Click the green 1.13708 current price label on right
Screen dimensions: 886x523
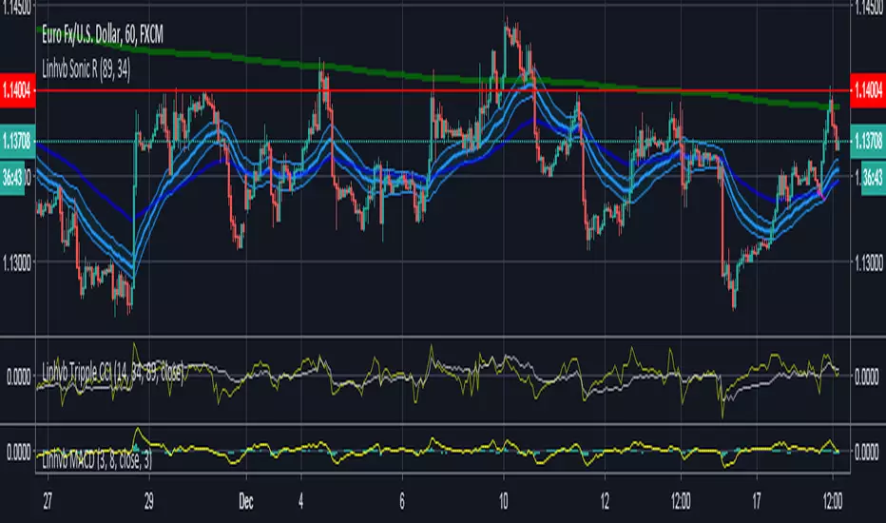(867, 141)
